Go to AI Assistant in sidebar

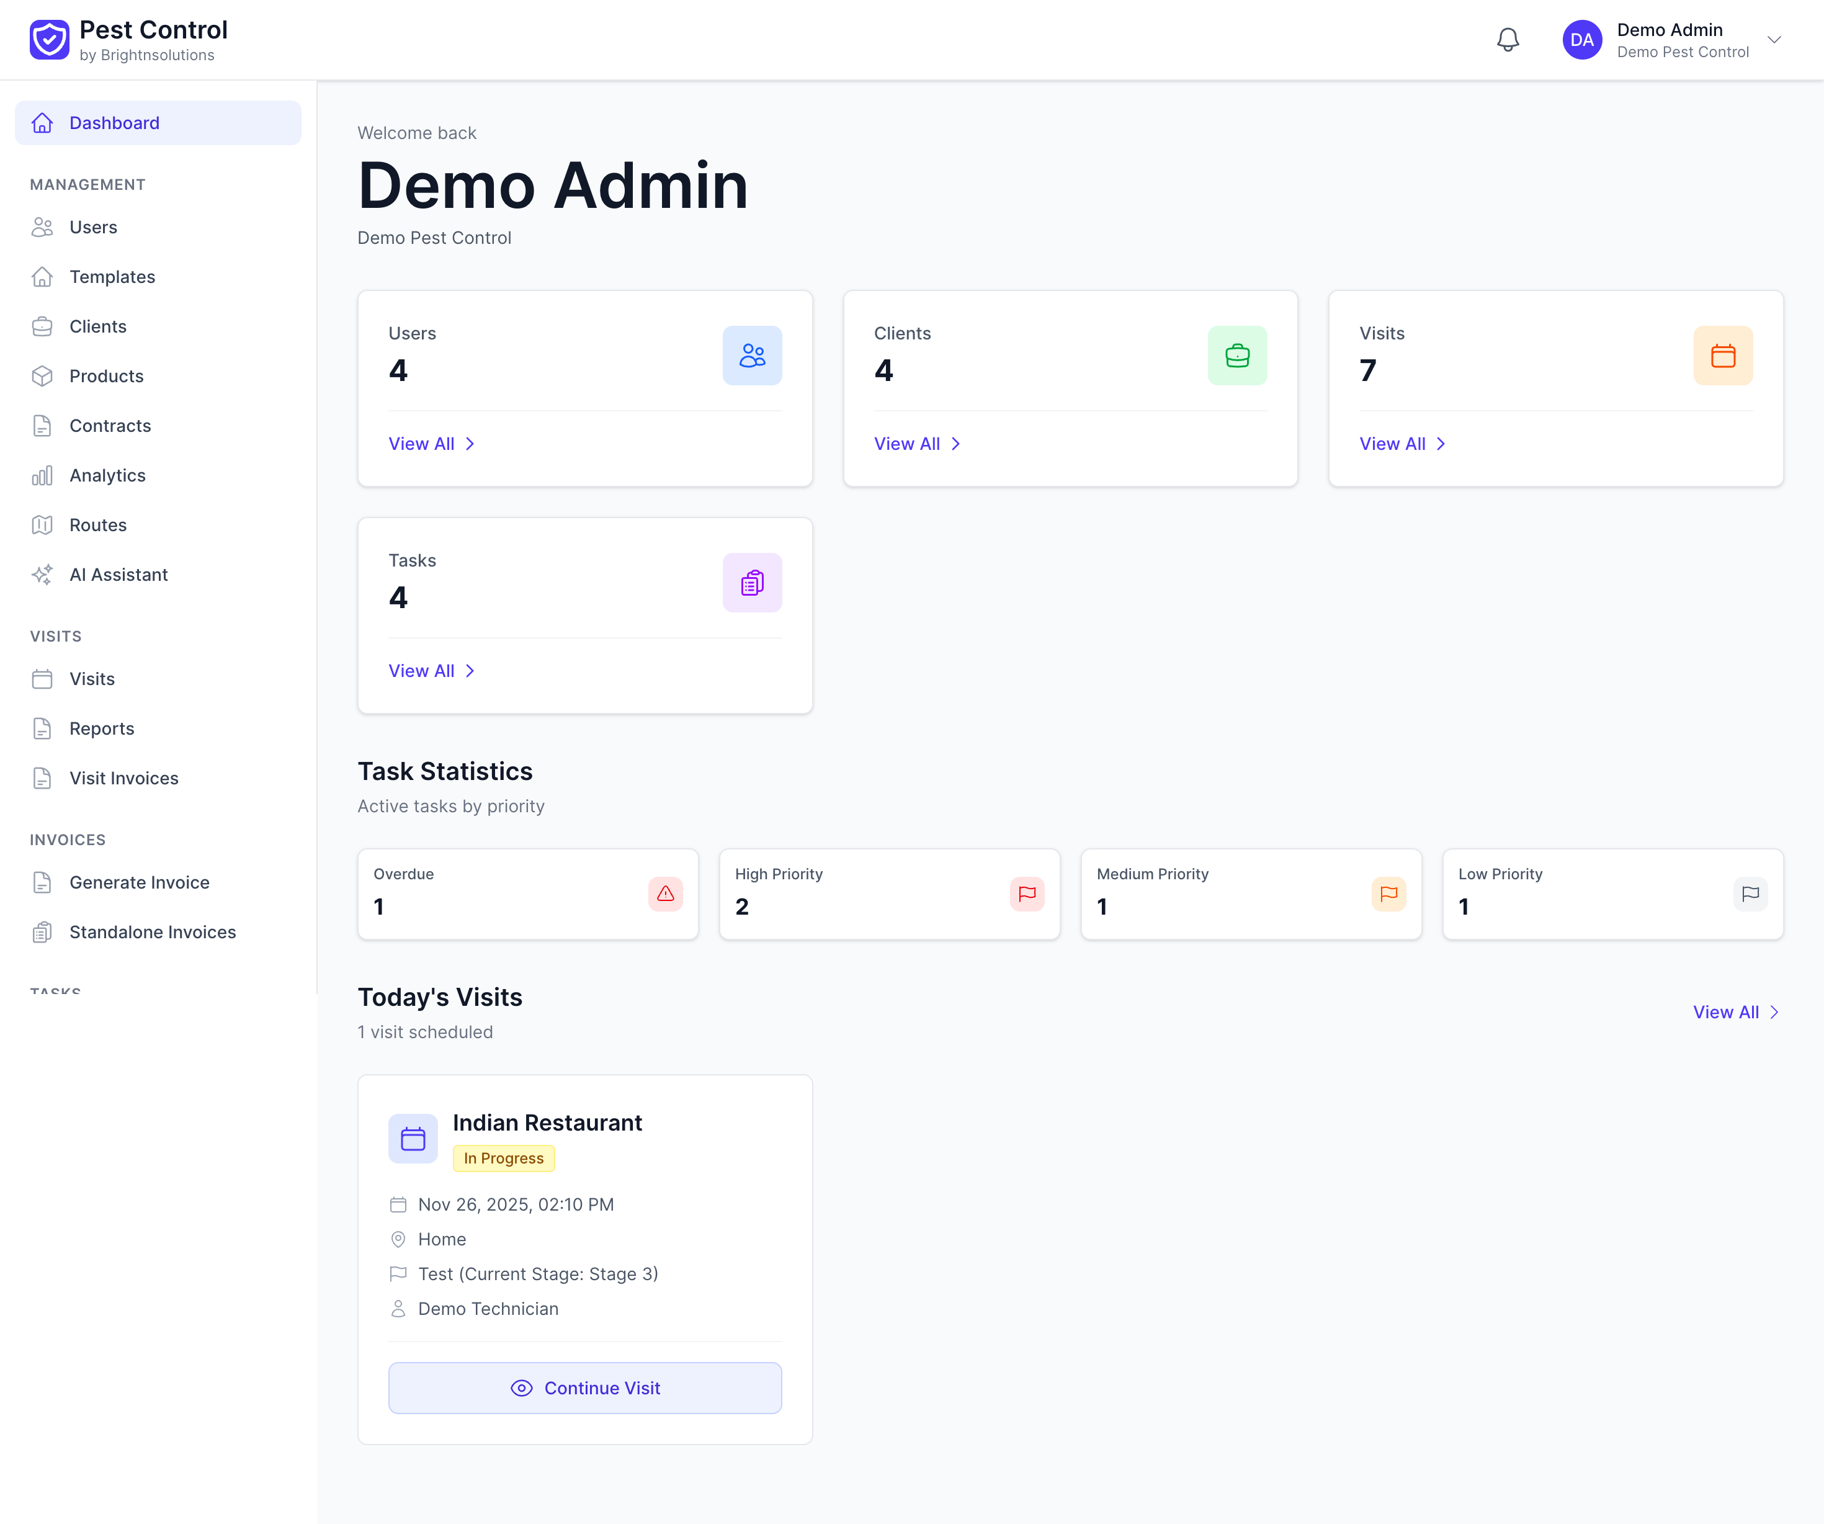[x=118, y=575]
